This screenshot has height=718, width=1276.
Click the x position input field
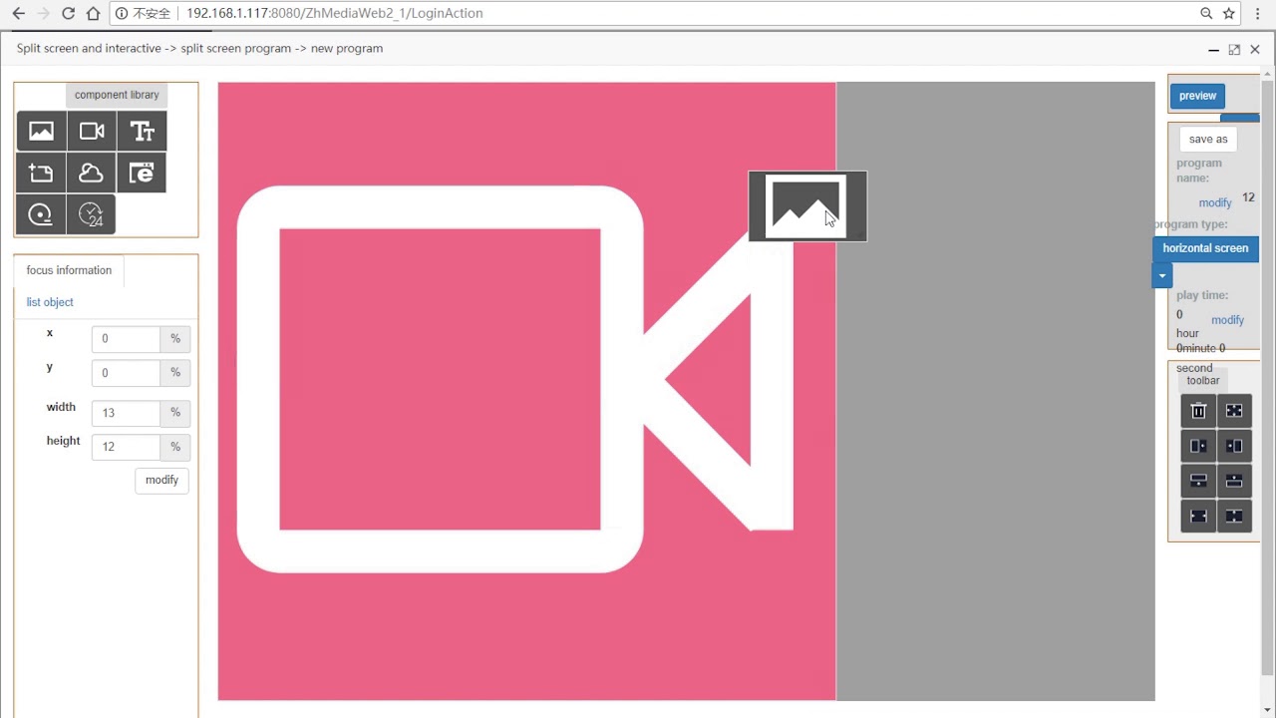pos(126,339)
